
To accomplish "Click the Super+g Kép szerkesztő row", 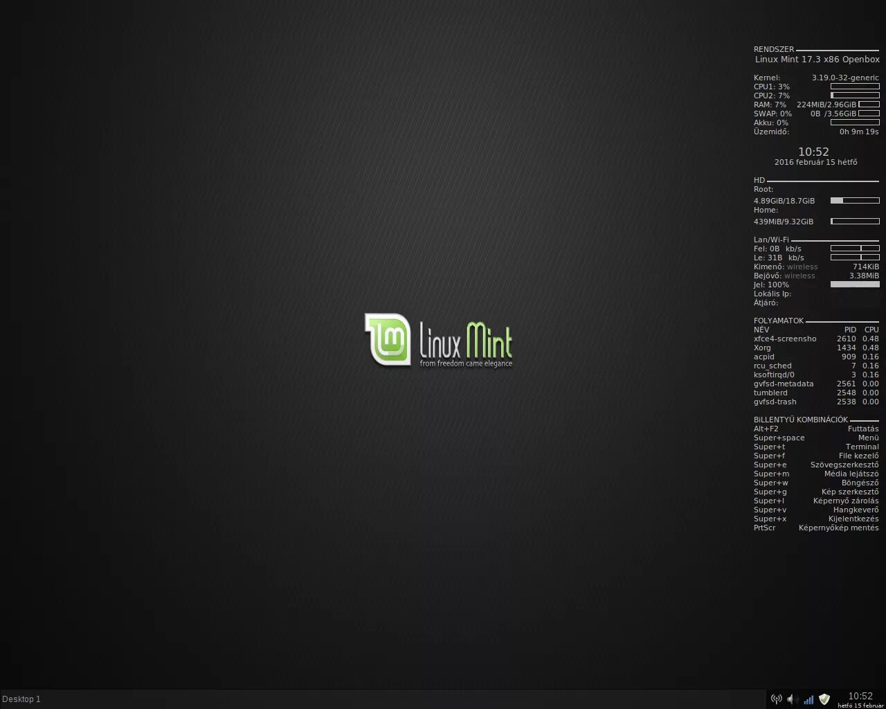I will (816, 492).
